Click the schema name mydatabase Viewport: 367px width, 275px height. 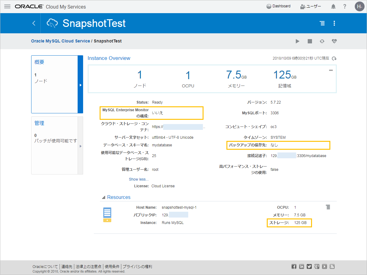pyautogui.click(x=162, y=145)
